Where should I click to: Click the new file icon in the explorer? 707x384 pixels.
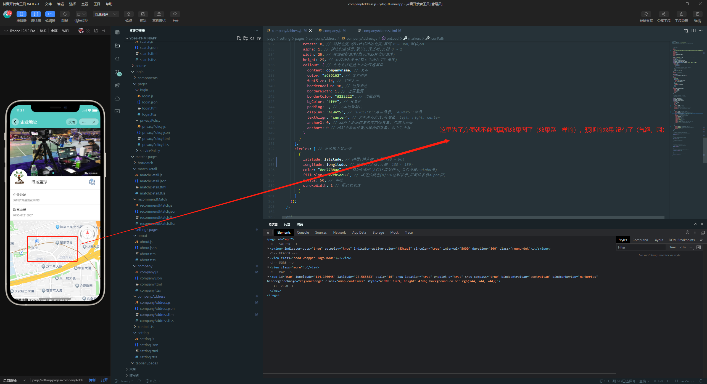tap(239, 38)
